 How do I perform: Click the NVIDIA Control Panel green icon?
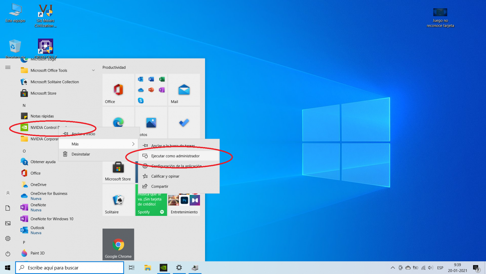coord(24,128)
